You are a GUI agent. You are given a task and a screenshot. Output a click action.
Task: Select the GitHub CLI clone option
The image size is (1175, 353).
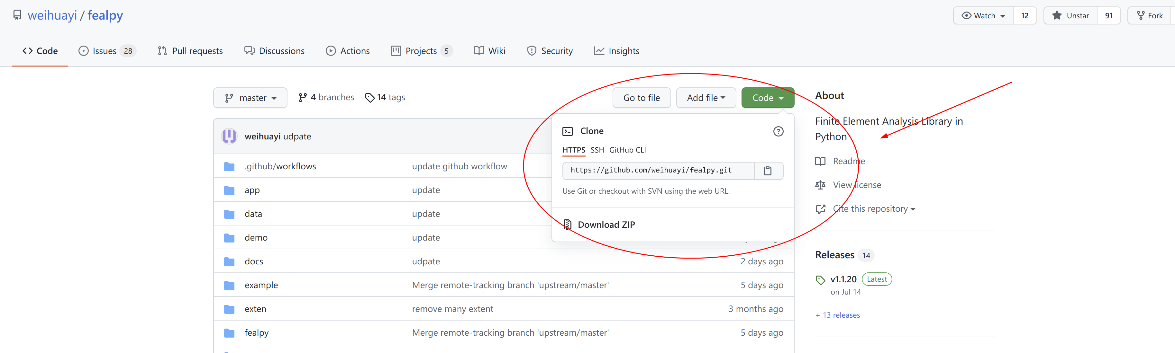[x=627, y=150]
